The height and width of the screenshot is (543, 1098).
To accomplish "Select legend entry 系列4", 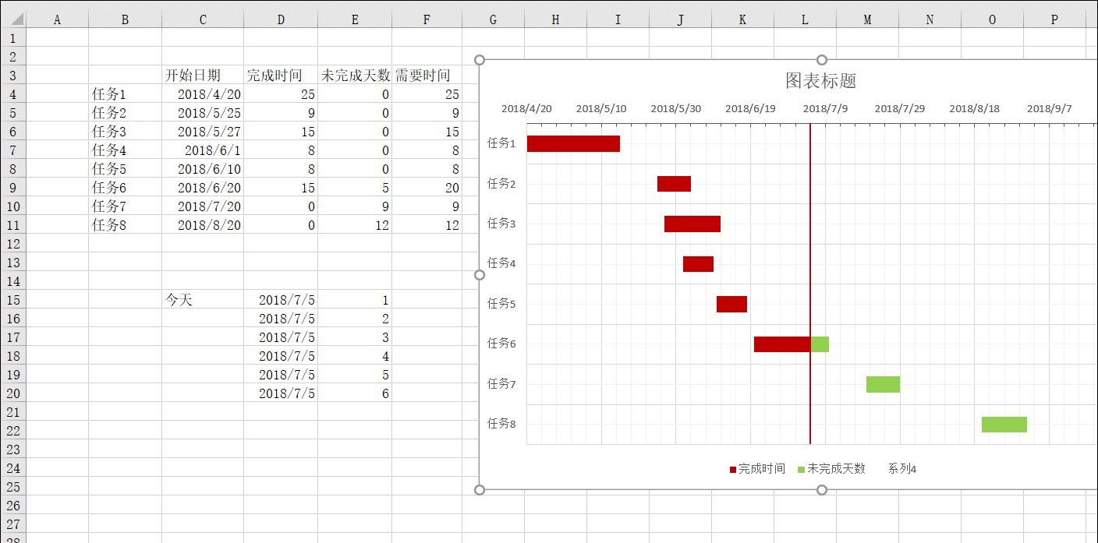I will (902, 469).
